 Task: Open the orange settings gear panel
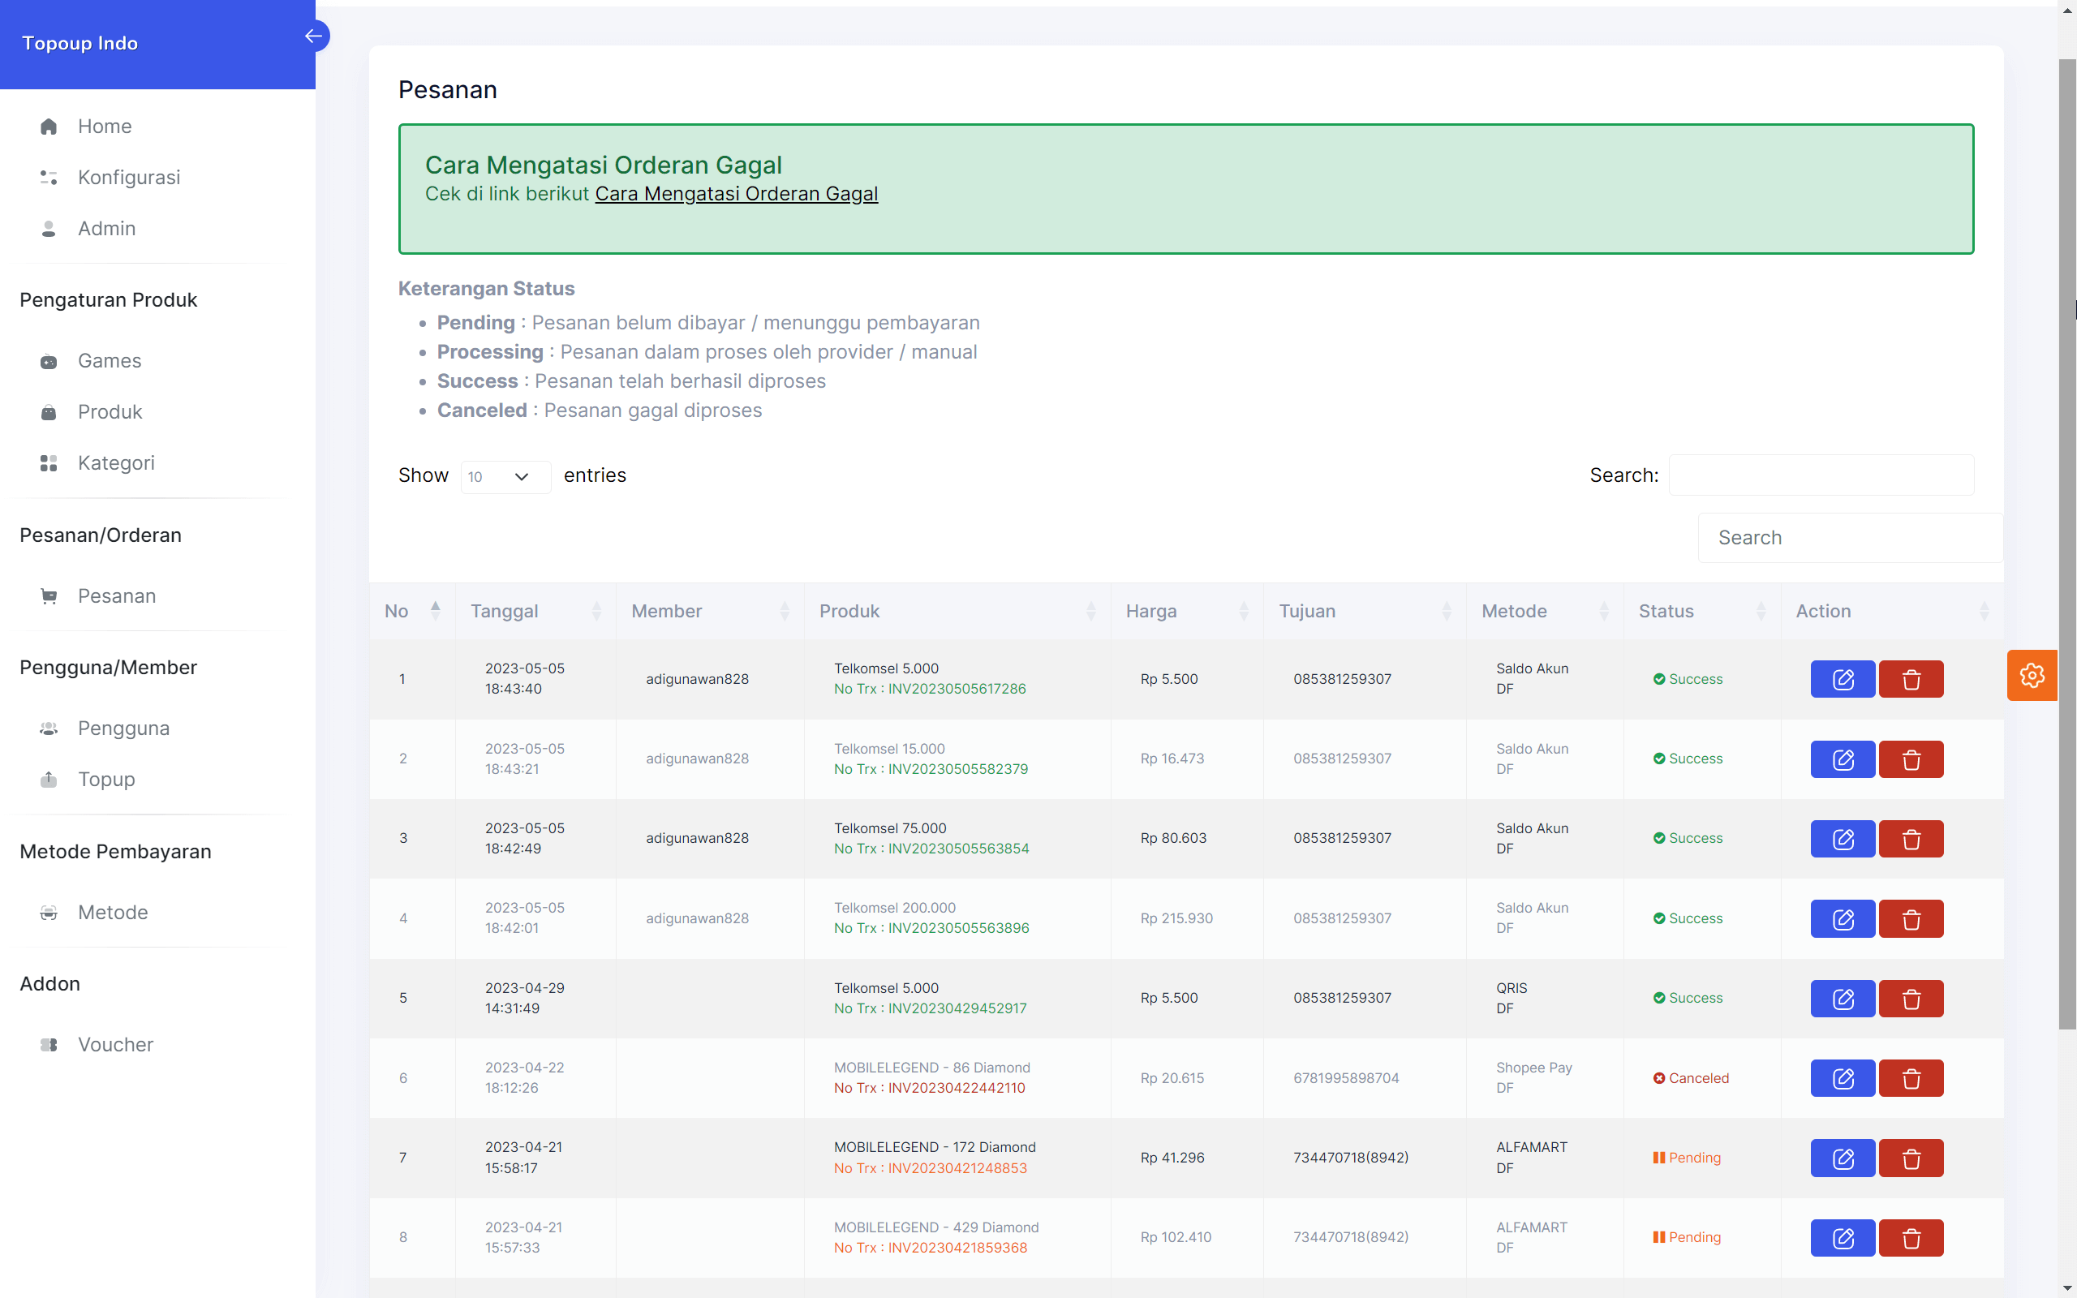click(2031, 676)
